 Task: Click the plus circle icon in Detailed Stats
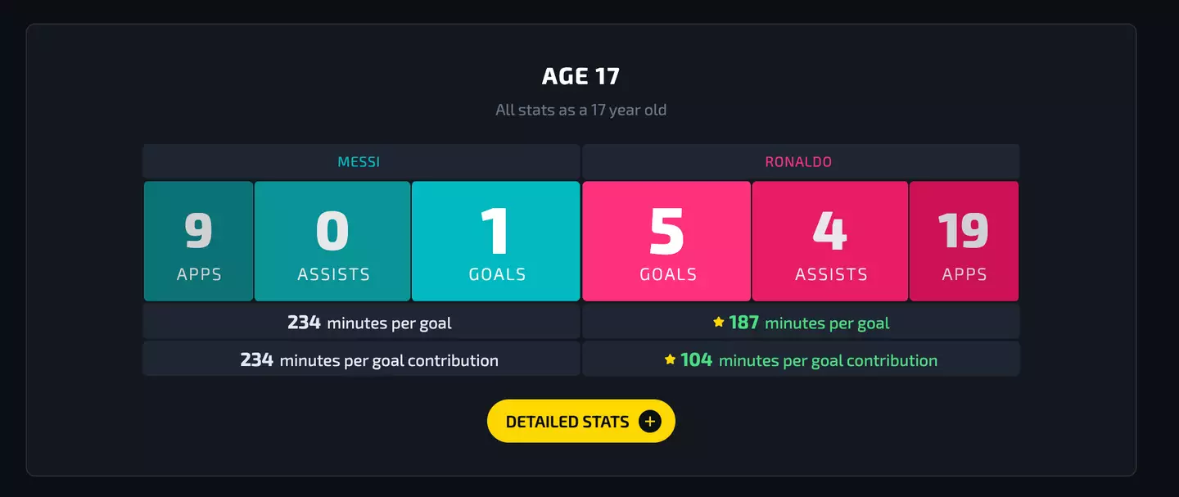pyautogui.click(x=650, y=422)
